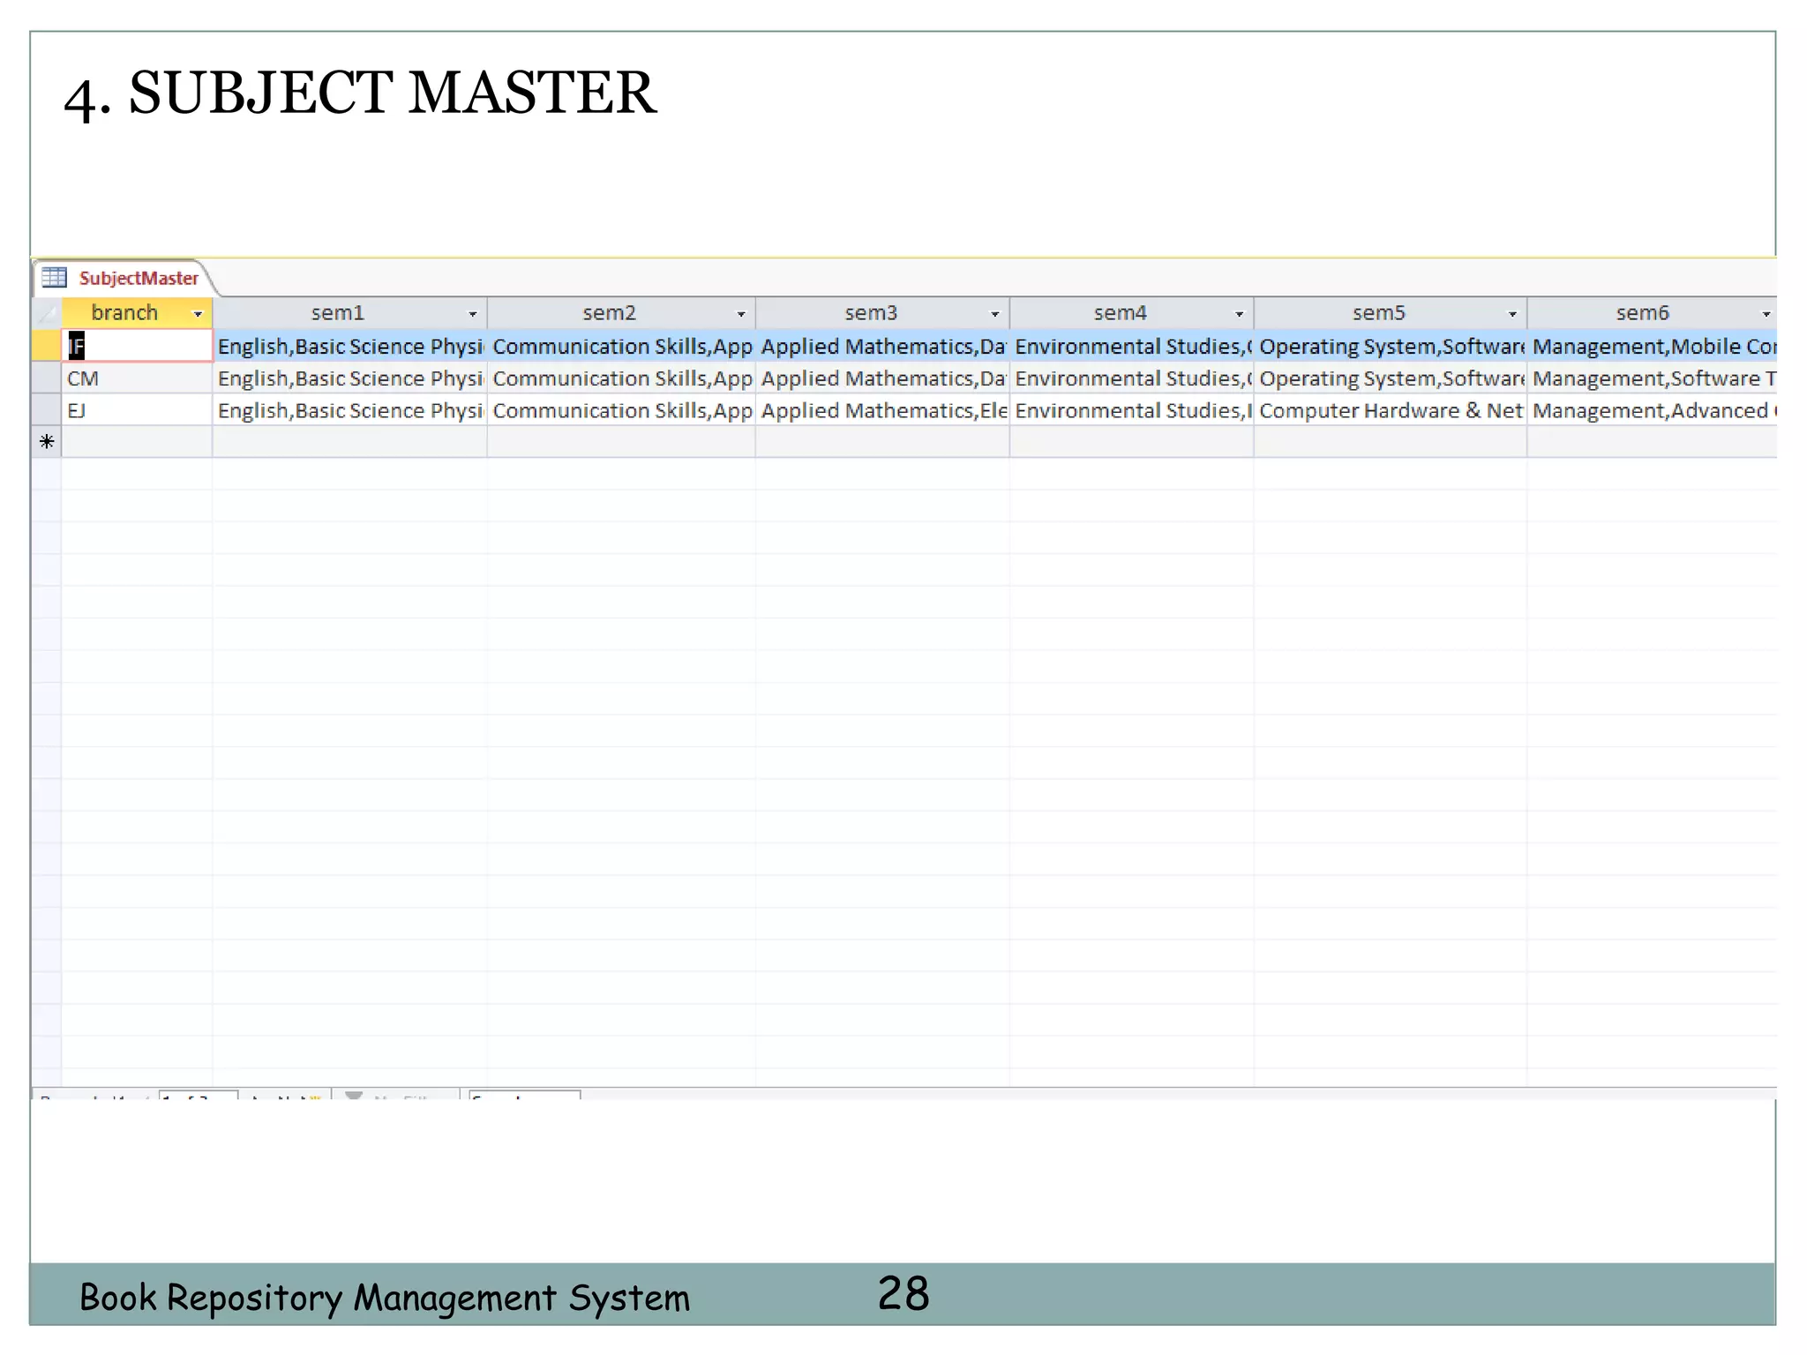The height and width of the screenshot is (1355, 1807).
Task: Click the select-all corner box of datasheet
Action: pyautogui.click(x=47, y=313)
